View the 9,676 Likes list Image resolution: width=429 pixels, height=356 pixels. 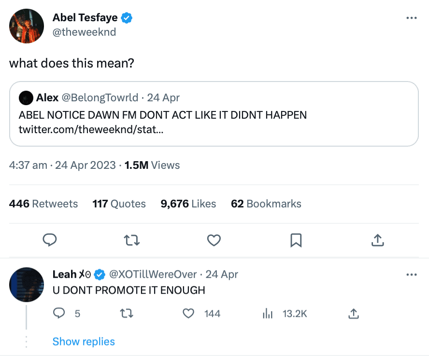pyautogui.click(x=188, y=204)
